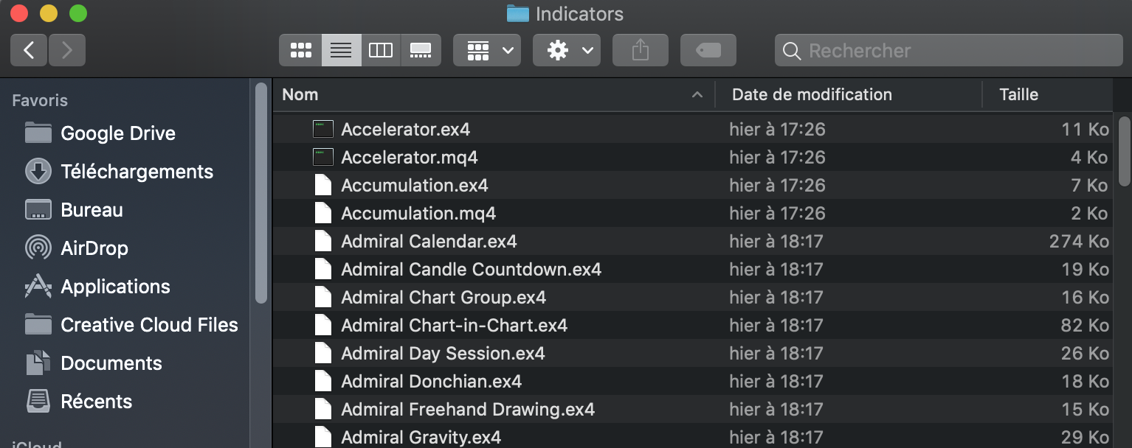Switch to icon view
Image resolution: width=1132 pixels, height=448 pixels.
tap(300, 50)
